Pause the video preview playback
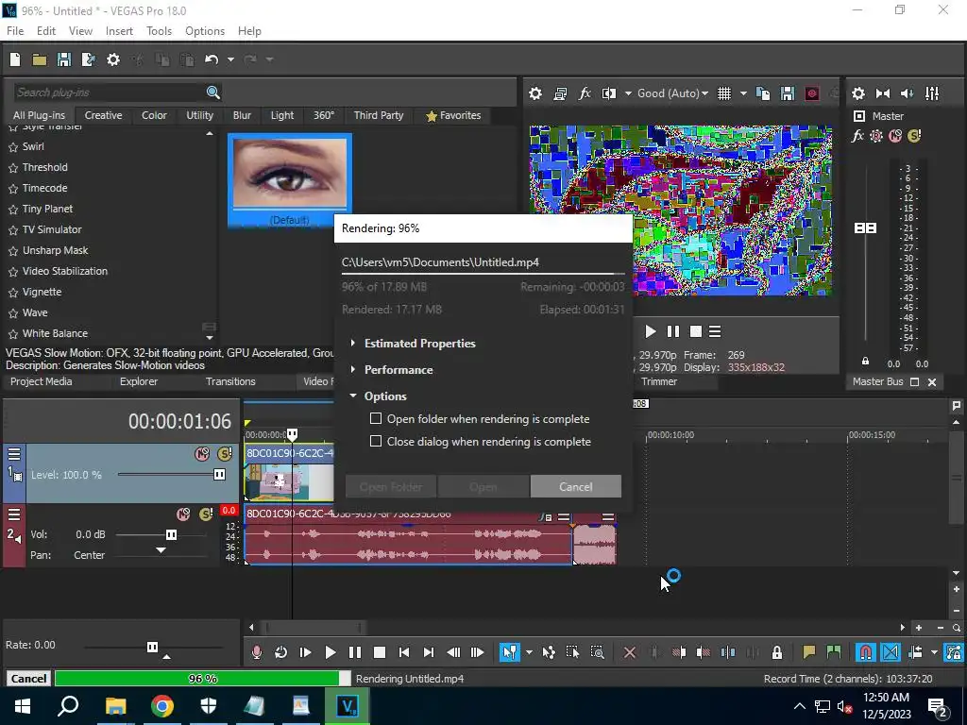Viewport: 967px width, 725px height. pyautogui.click(x=672, y=331)
